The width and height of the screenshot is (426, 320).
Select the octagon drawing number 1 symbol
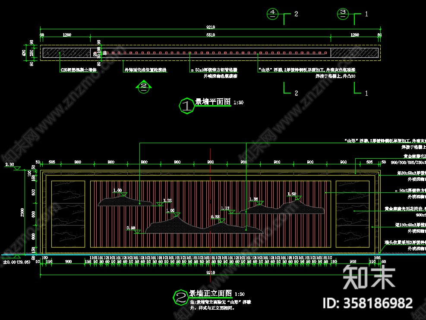[187, 105]
